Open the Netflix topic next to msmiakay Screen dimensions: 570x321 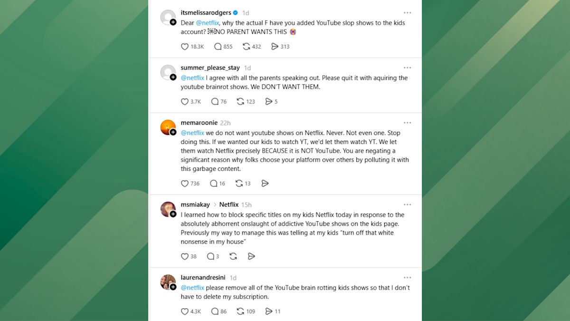[x=229, y=204]
